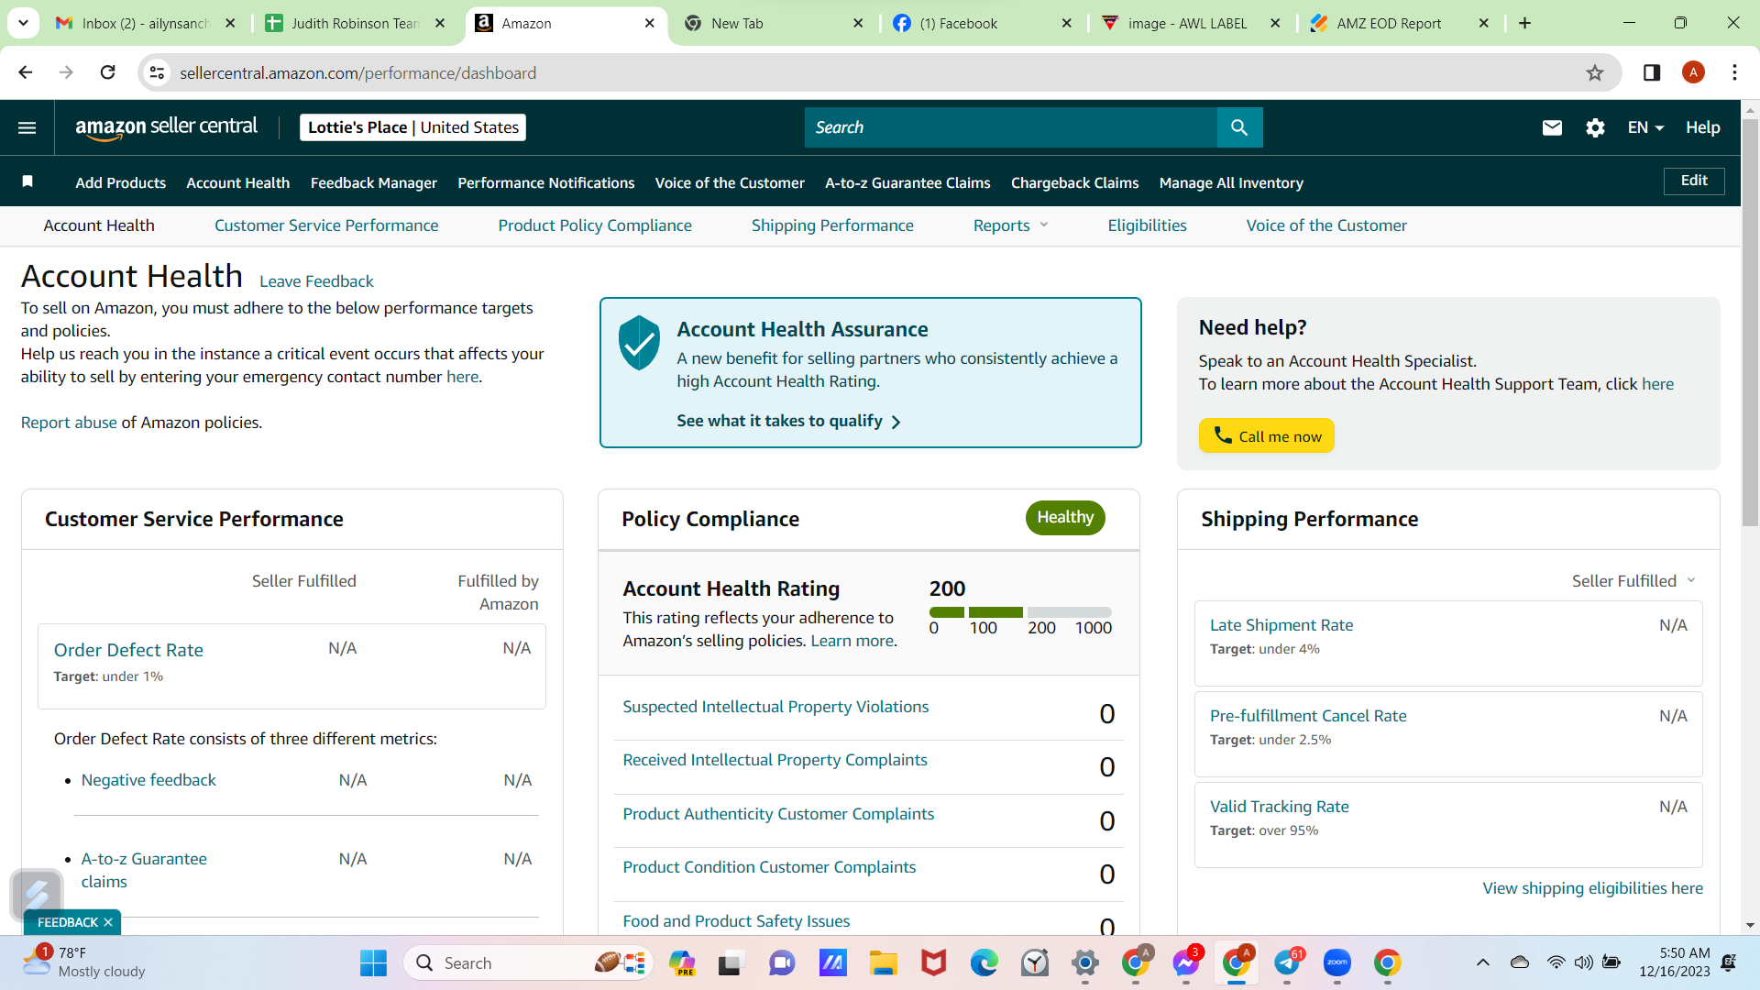The width and height of the screenshot is (1760, 990).
Task: Open the Chrome profile avatar
Action: [1693, 73]
